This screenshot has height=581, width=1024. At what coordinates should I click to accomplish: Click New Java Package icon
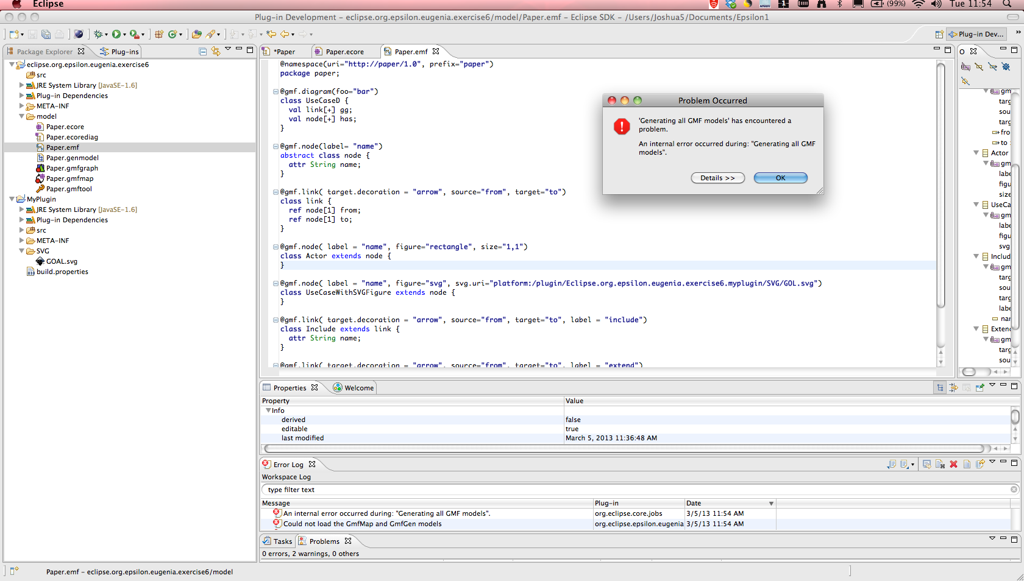[158, 35]
